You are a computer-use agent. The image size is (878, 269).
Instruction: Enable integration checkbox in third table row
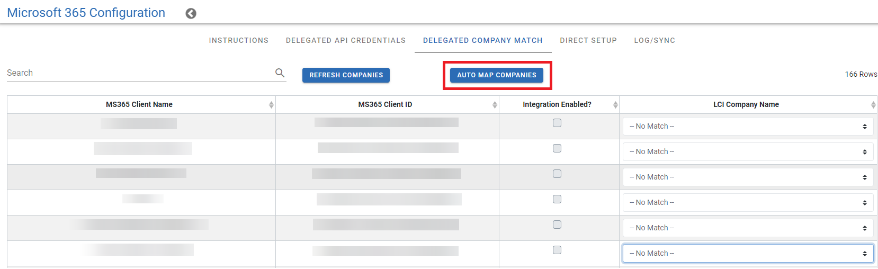click(557, 174)
